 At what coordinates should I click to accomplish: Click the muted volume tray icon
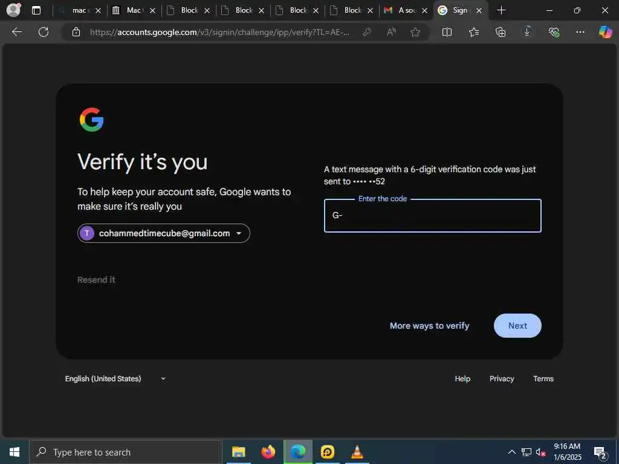coord(540,452)
